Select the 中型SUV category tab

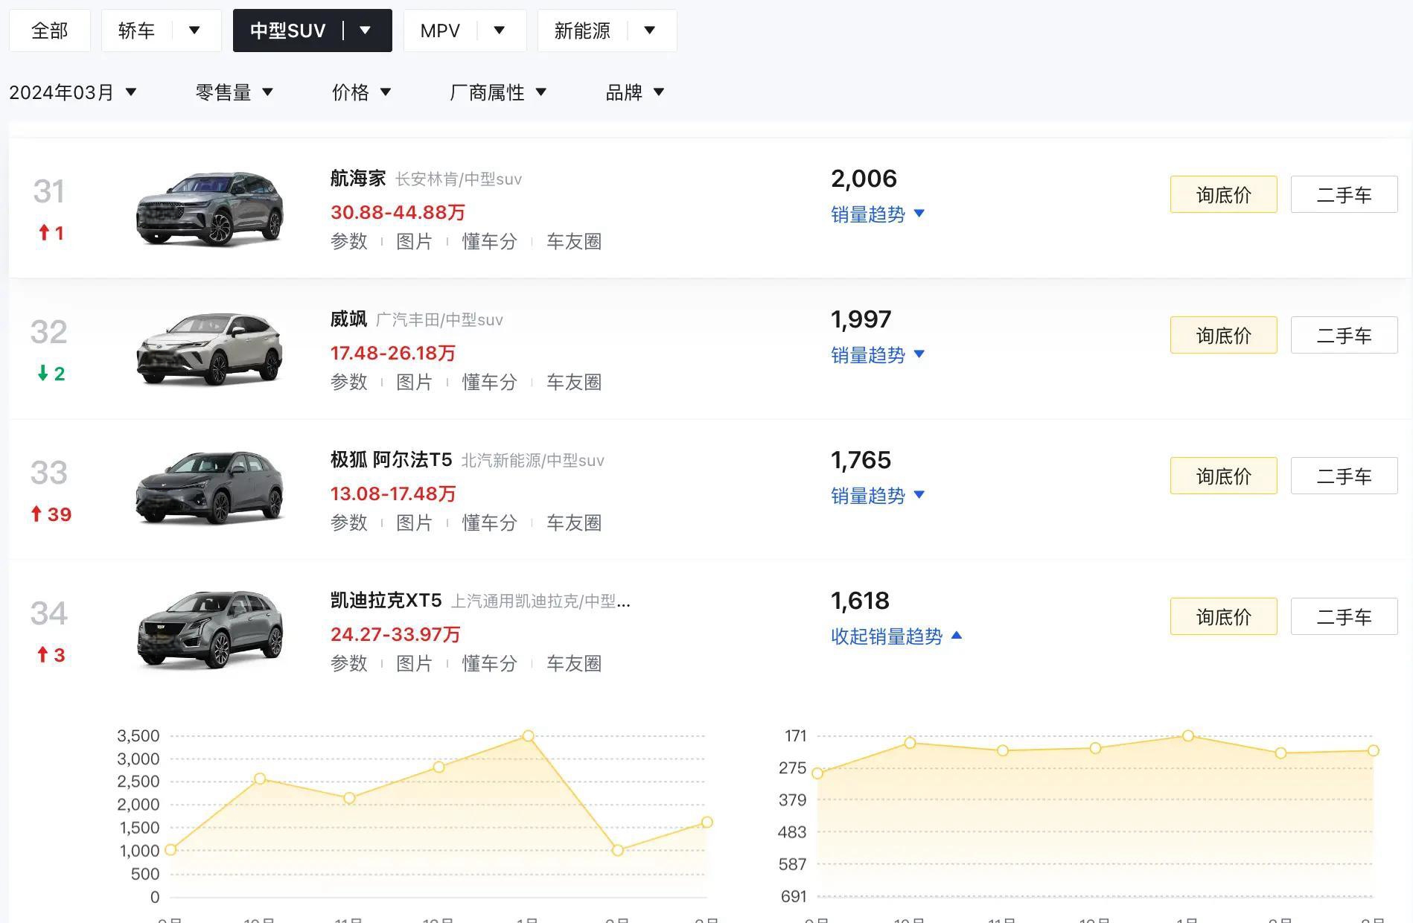287,31
